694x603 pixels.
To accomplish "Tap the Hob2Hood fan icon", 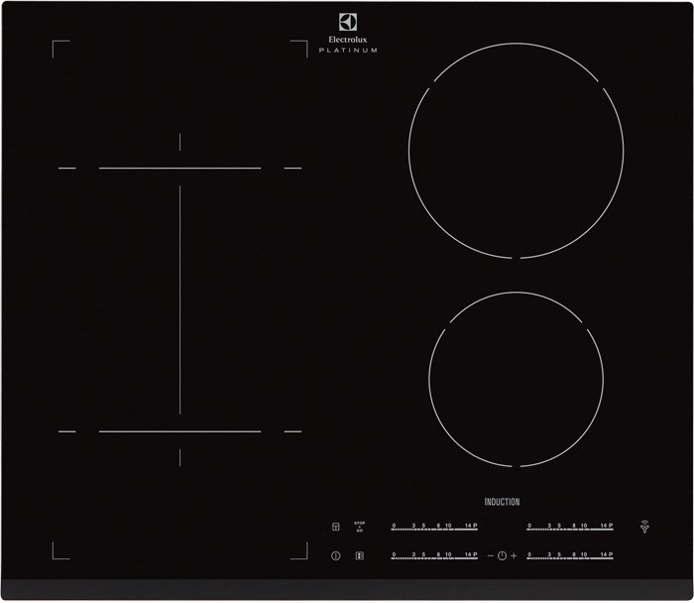I will point(643,527).
